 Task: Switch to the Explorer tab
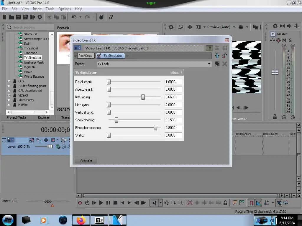tap(44, 117)
